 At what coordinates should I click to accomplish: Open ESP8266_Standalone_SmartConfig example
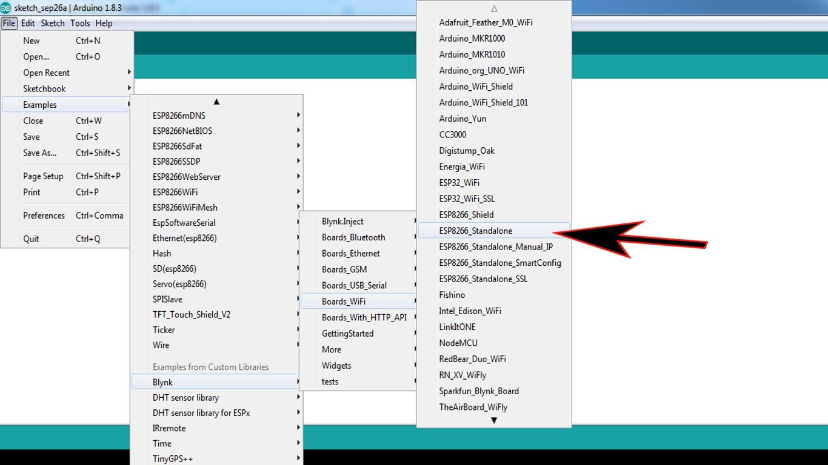click(x=494, y=263)
